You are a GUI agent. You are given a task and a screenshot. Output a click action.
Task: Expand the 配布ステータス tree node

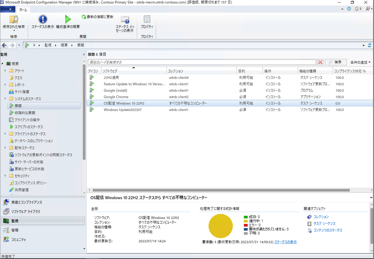pos(5,148)
